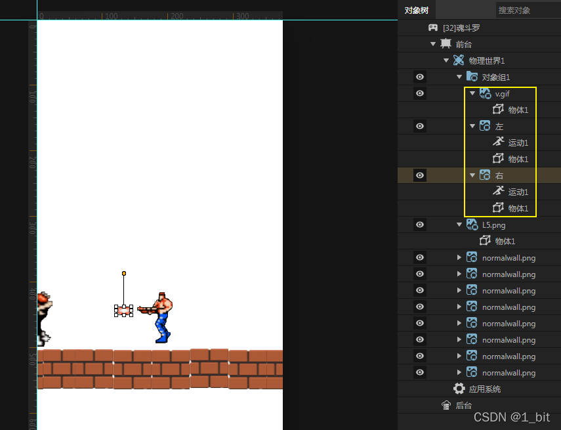Click the image icon beside L5.png
Image resolution: width=561 pixels, height=430 pixels.
(472, 225)
